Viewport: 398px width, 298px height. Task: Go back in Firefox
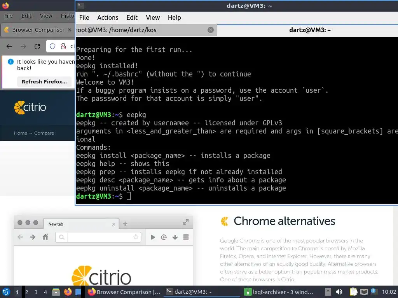pos(9,47)
